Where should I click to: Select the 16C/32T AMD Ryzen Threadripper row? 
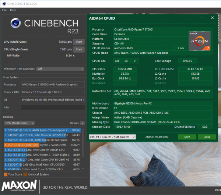coord(42,140)
